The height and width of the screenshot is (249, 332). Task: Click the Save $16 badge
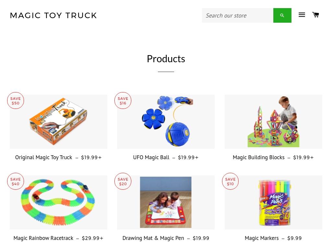(123, 101)
